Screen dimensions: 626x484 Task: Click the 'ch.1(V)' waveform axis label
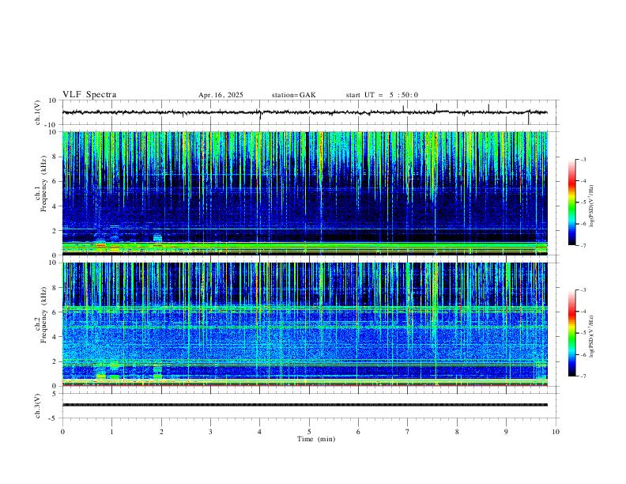(x=38, y=112)
